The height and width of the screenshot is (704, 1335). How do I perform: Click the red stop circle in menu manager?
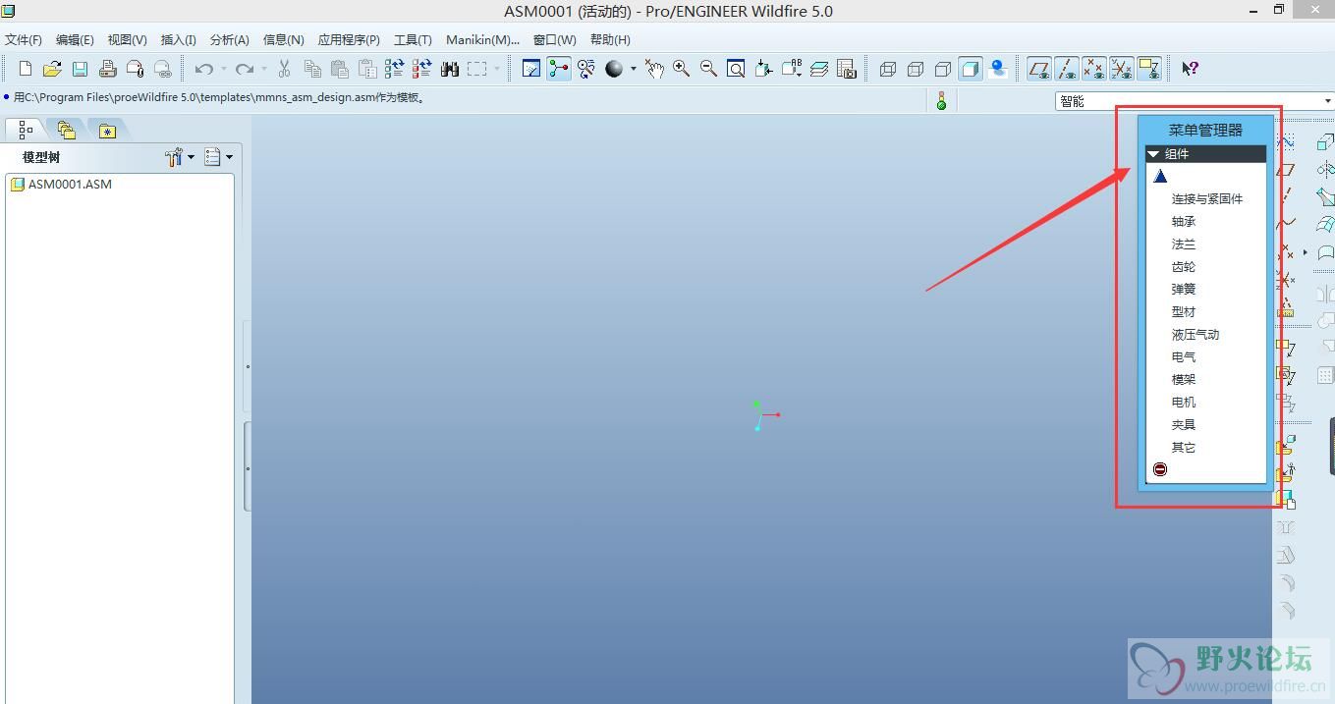(1160, 469)
